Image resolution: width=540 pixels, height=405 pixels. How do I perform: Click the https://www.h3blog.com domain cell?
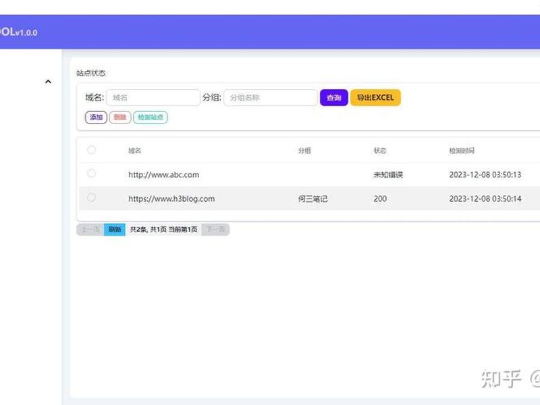(x=171, y=198)
